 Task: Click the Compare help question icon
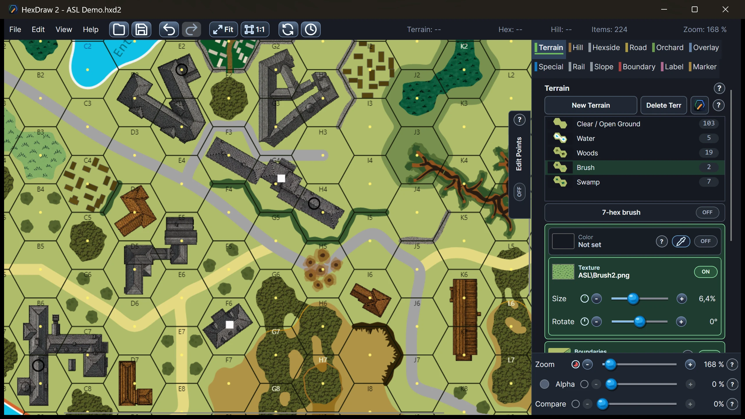point(732,404)
